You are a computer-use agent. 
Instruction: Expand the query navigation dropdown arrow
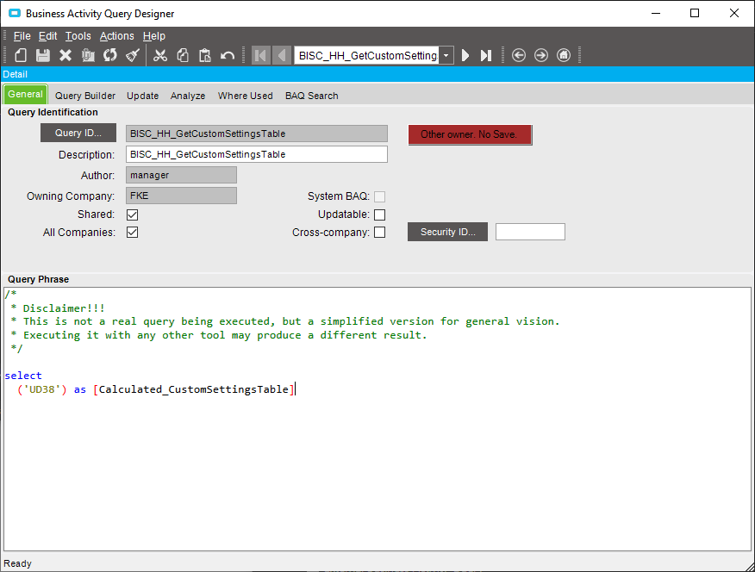[446, 55]
